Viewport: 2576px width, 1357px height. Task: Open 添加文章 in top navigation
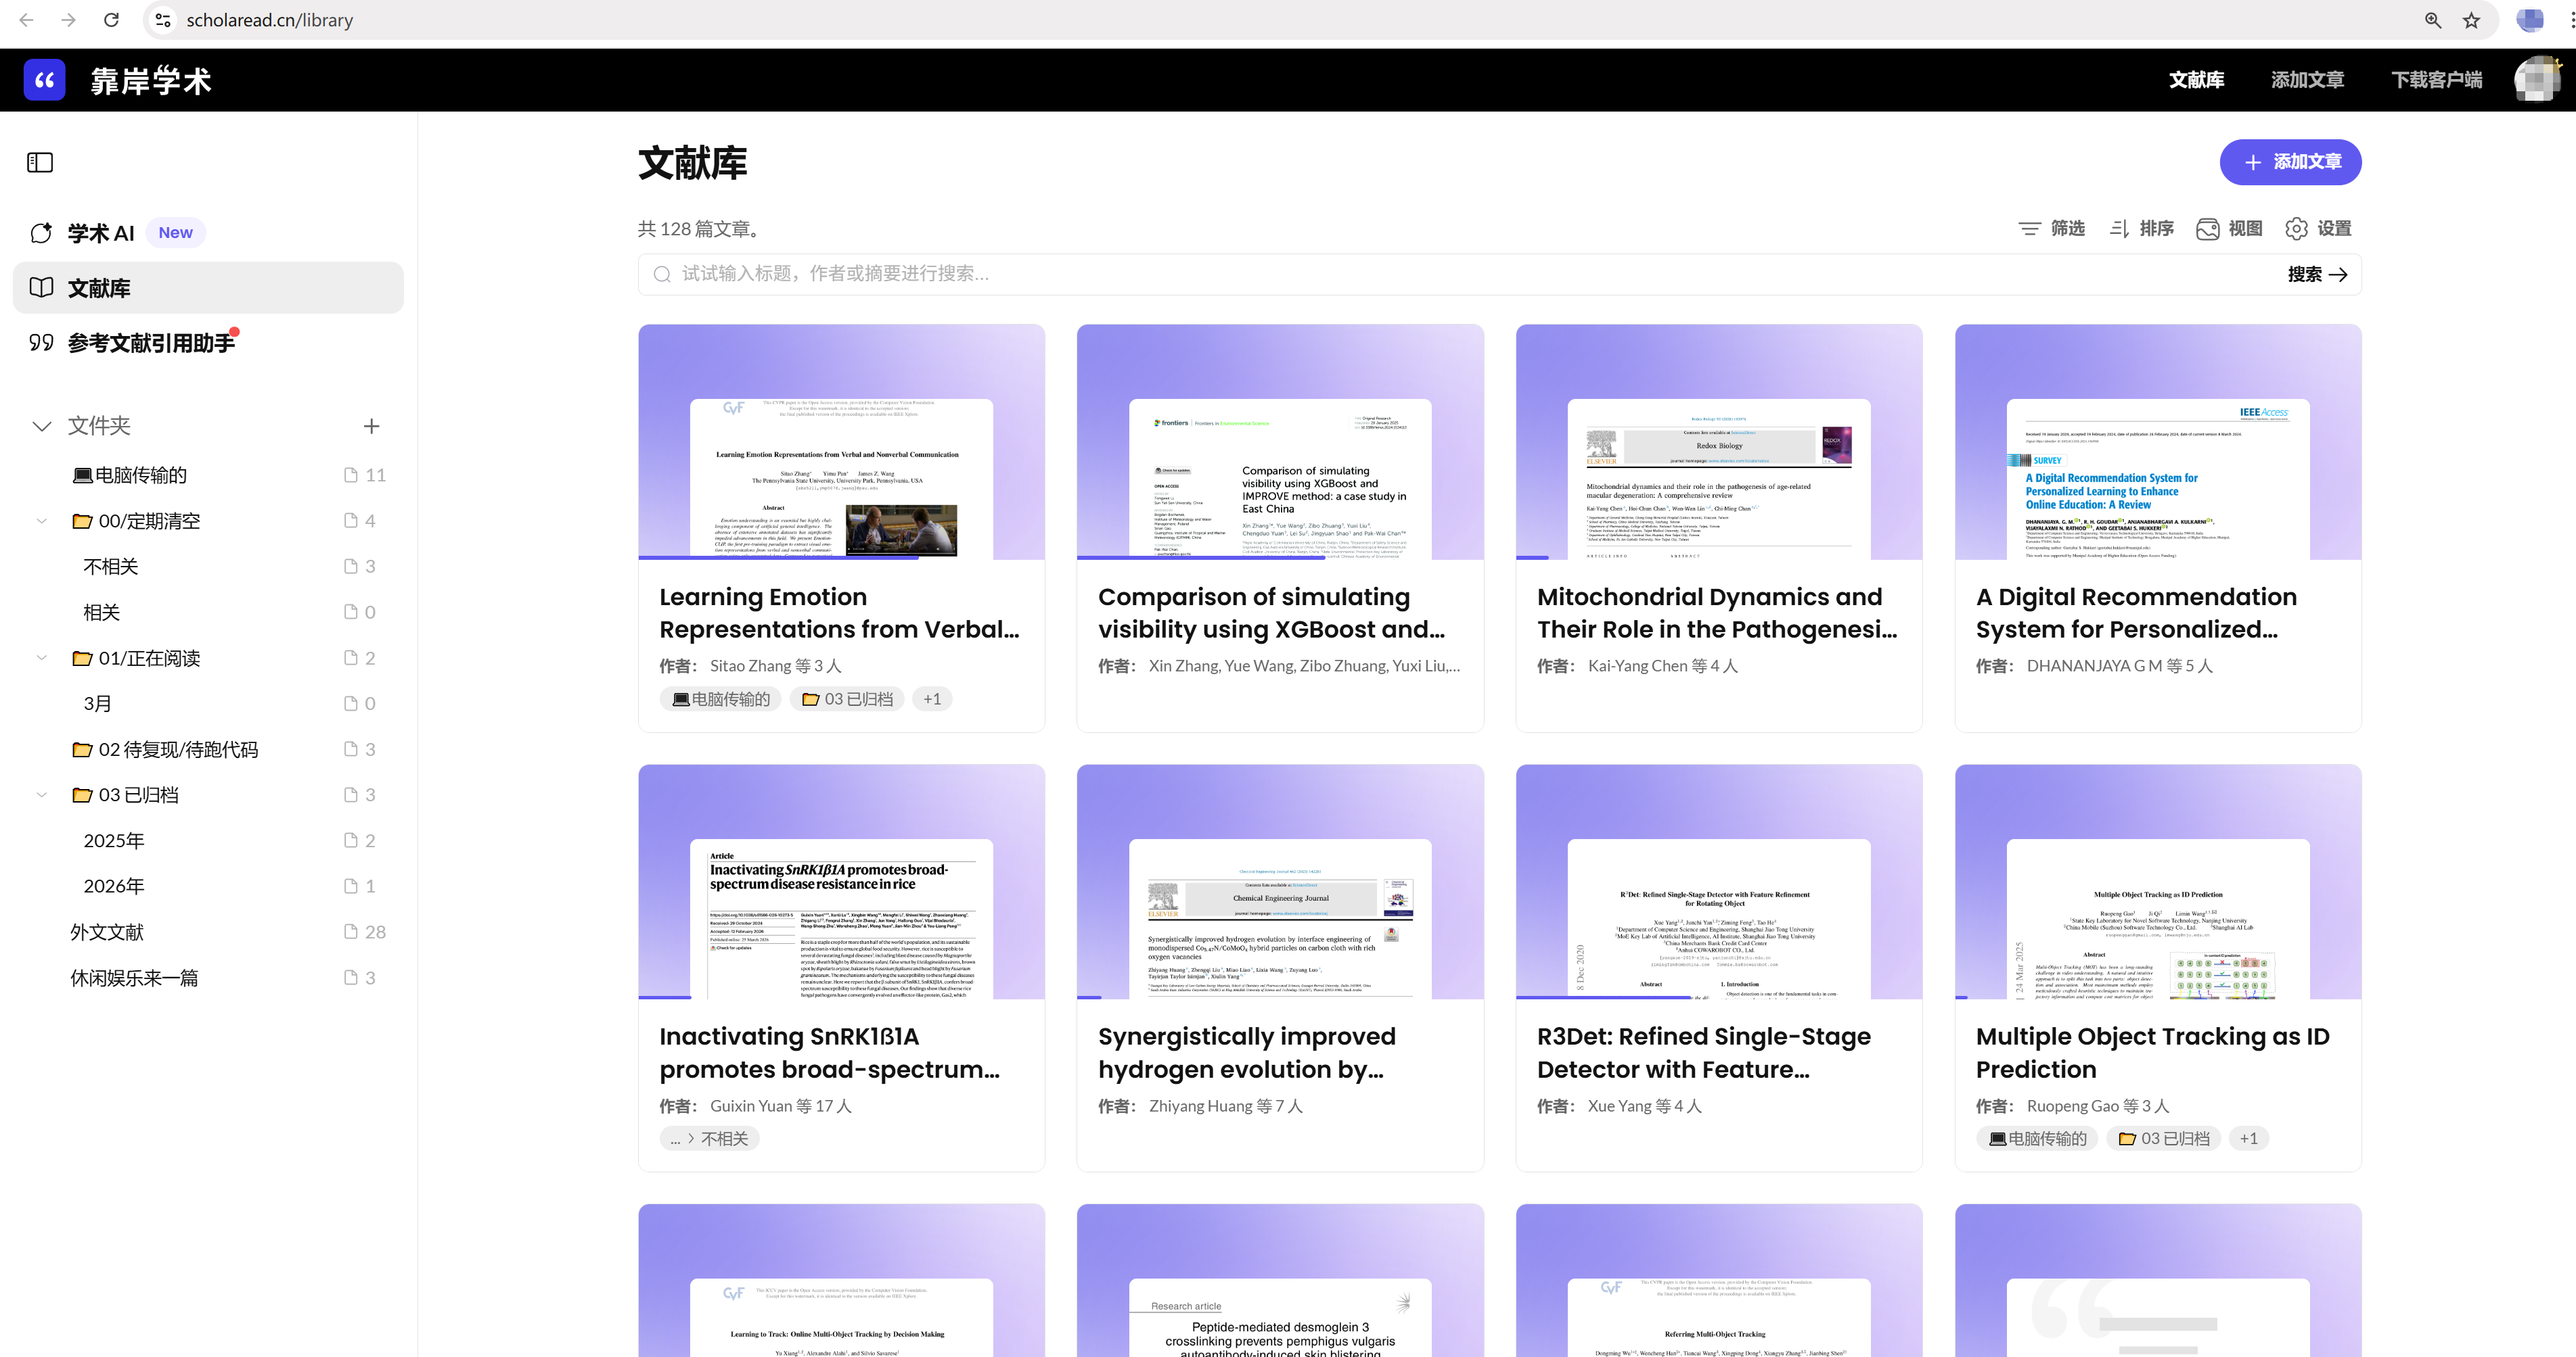[2307, 80]
